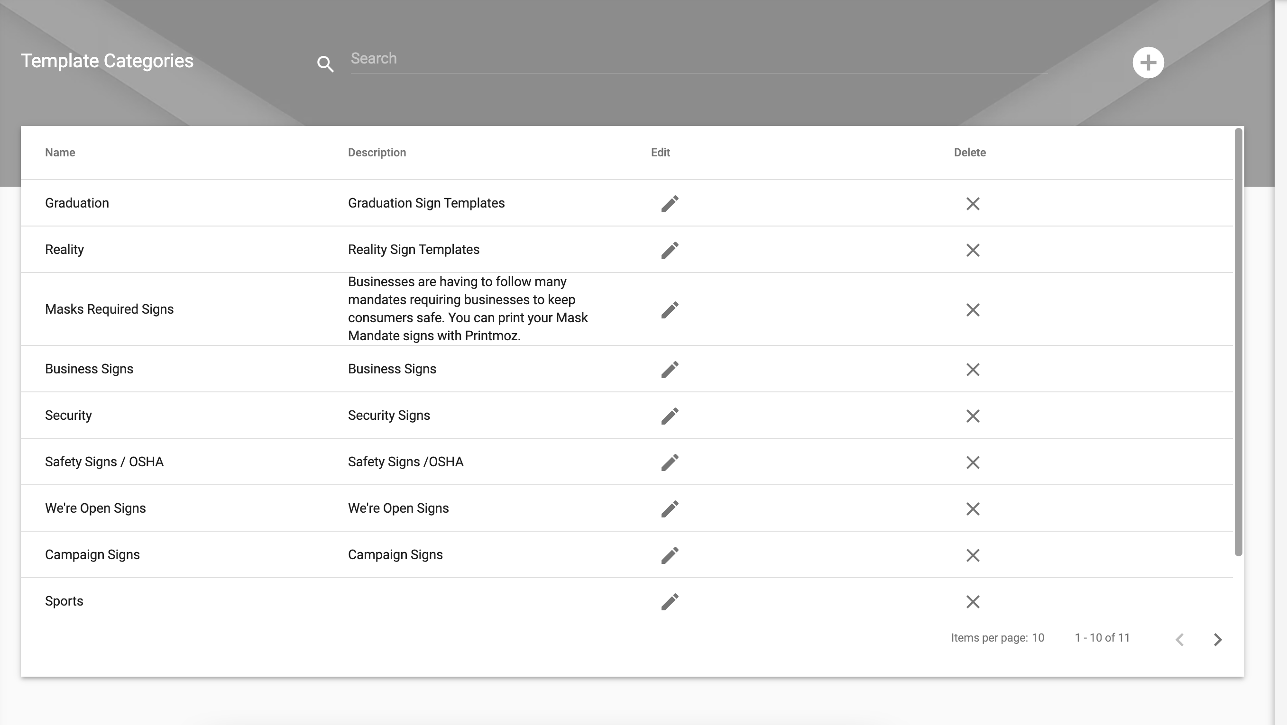Go to previous page of categories
Image resolution: width=1287 pixels, height=725 pixels.
pos(1179,639)
